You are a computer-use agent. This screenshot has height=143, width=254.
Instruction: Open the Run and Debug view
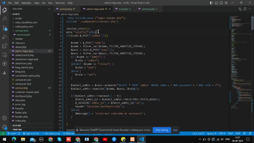[x=4, y=37]
